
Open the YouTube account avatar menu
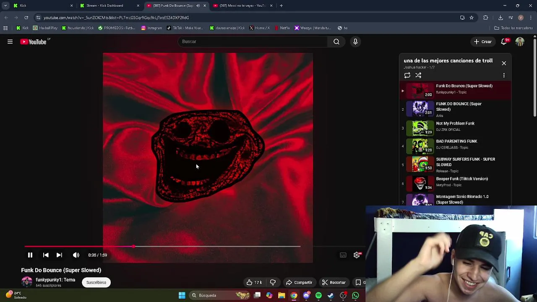pos(520,42)
